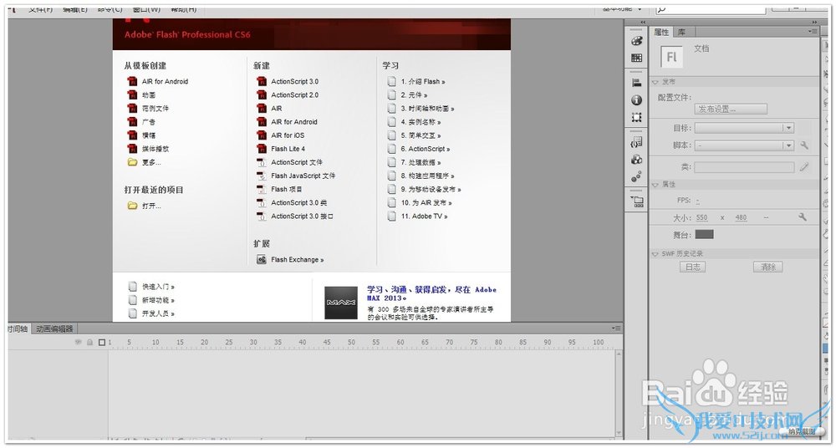Image resolution: width=836 pixels, height=448 pixels.
Task: Click frame 25 on the timeline ruler
Action: click(x=229, y=343)
